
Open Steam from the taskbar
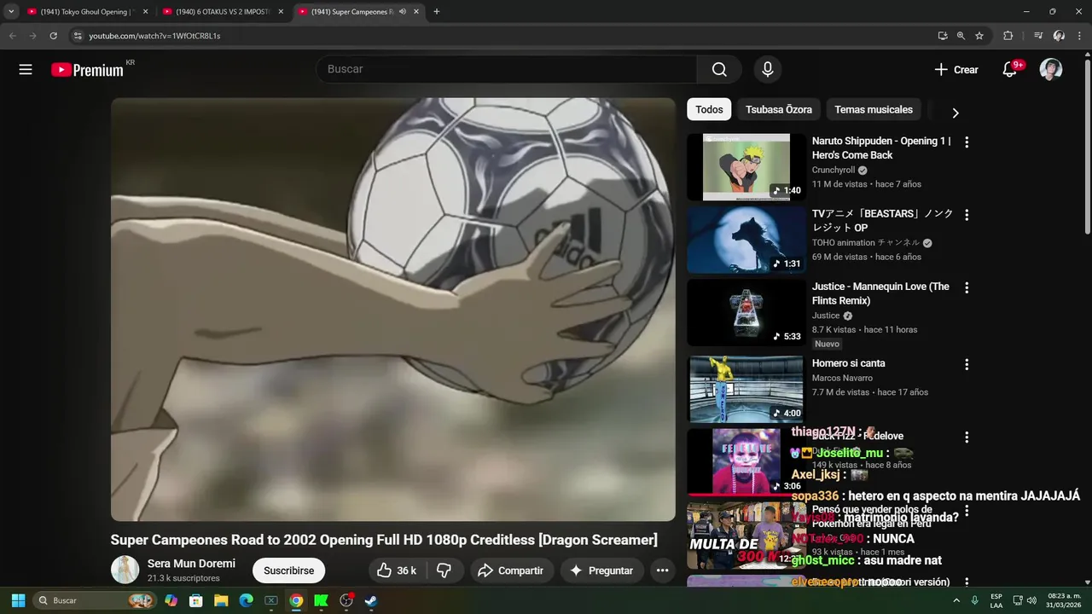370,600
